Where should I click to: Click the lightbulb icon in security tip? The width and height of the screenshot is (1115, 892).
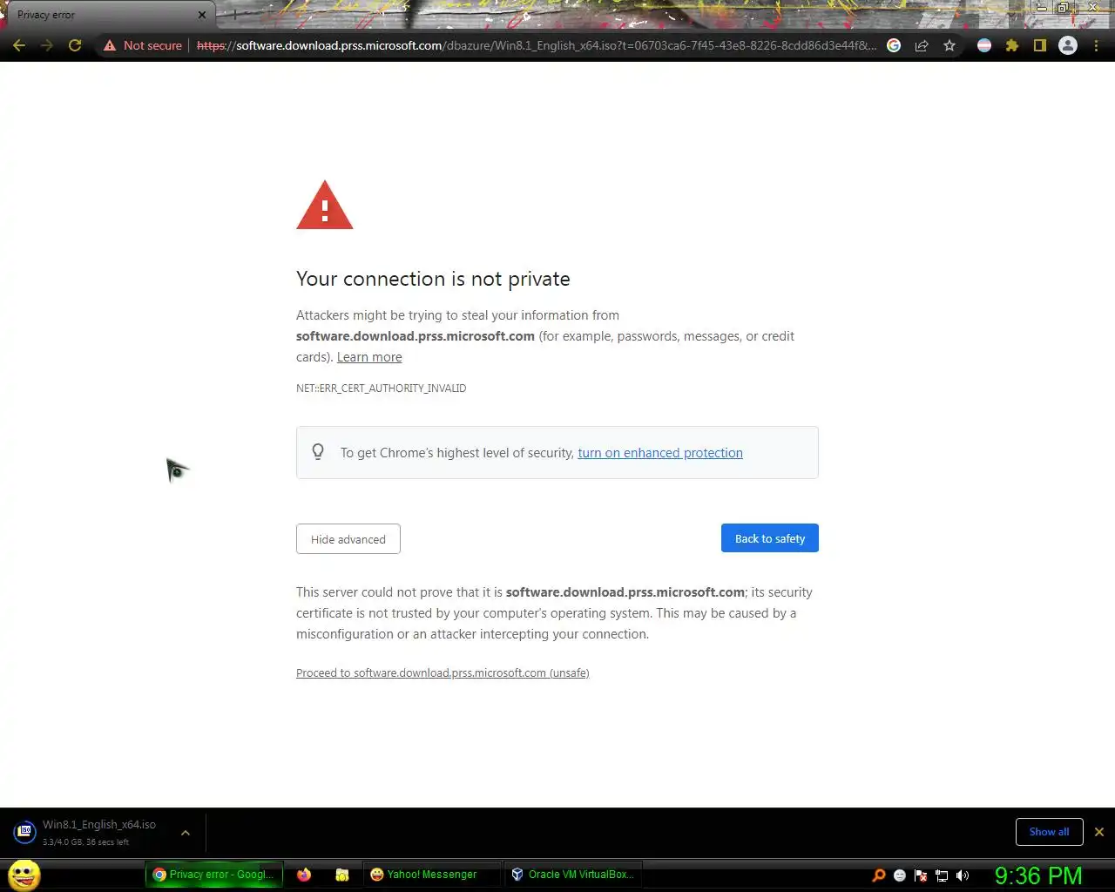[318, 451]
